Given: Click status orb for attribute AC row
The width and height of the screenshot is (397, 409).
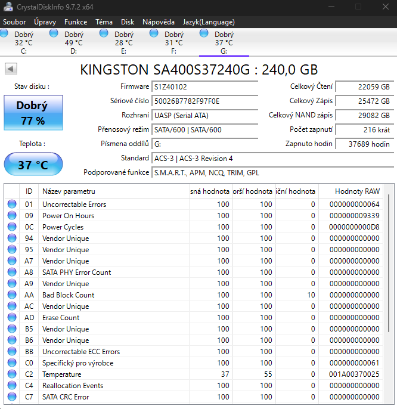Looking at the screenshot, I should pos(12,306).
